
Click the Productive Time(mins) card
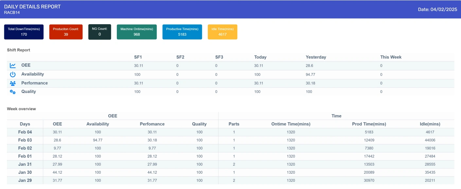click(182, 32)
